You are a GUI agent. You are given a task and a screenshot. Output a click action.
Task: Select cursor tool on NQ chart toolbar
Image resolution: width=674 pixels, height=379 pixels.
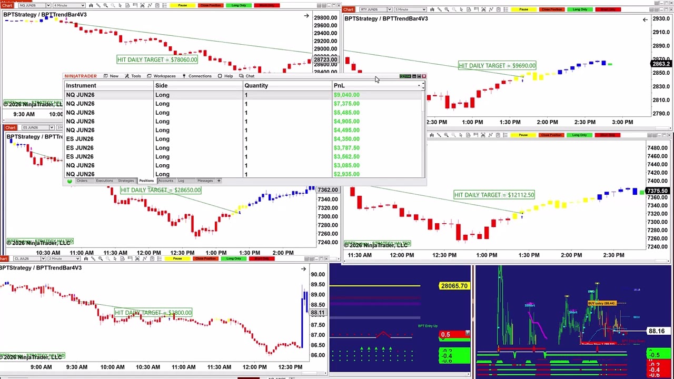point(120,5)
